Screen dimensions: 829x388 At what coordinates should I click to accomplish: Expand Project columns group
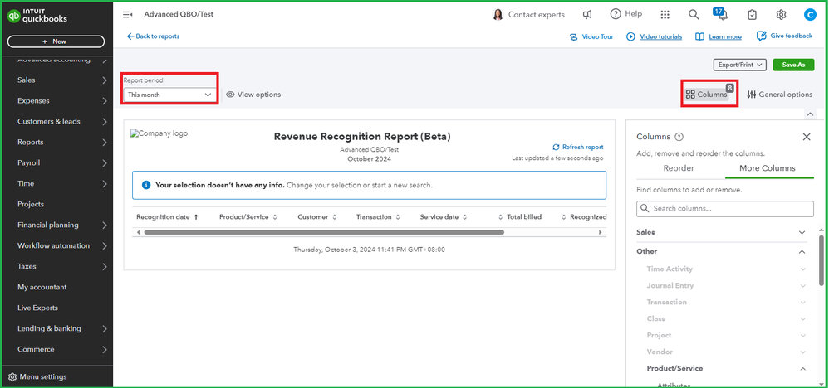pos(803,335)
